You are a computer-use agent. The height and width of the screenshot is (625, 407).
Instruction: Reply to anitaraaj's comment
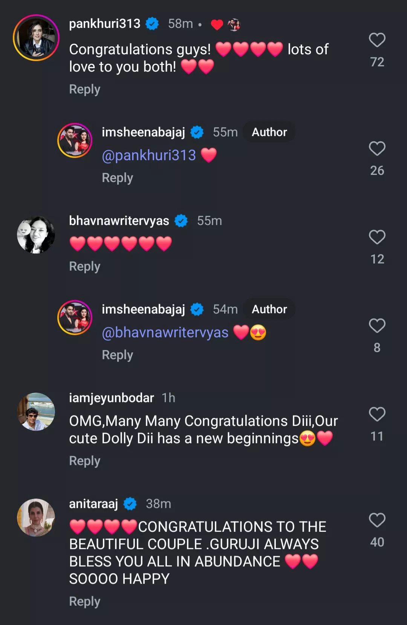coord(85,602)
